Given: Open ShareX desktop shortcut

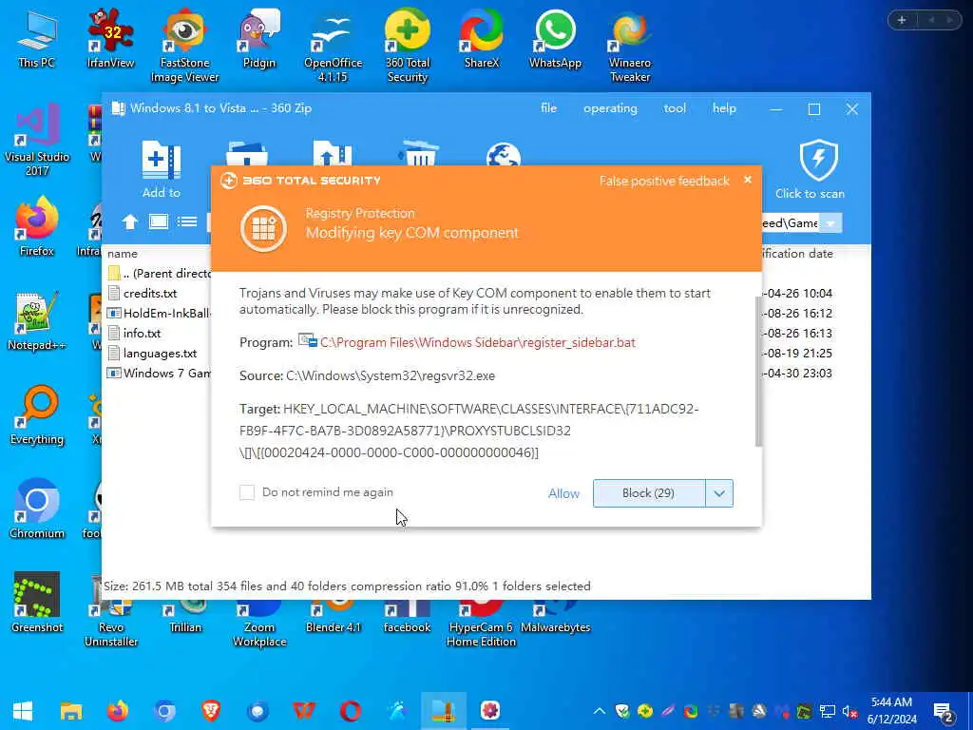Looking at the screenshot, I should [482, 38].
